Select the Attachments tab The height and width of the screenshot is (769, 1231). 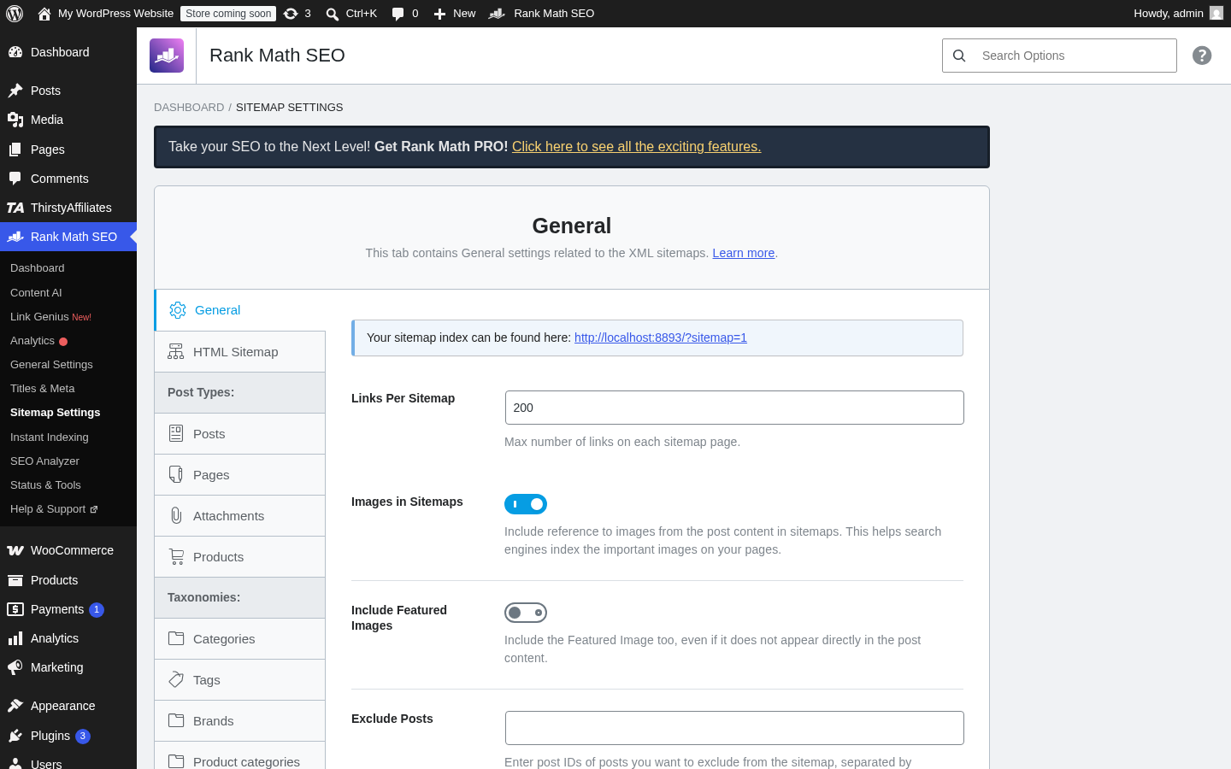pyautogui.click(x=240, y=515)
